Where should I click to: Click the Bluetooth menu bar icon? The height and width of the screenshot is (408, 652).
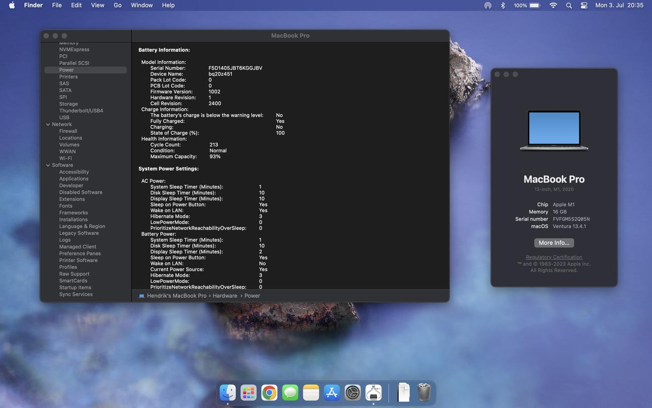(503, 5)
